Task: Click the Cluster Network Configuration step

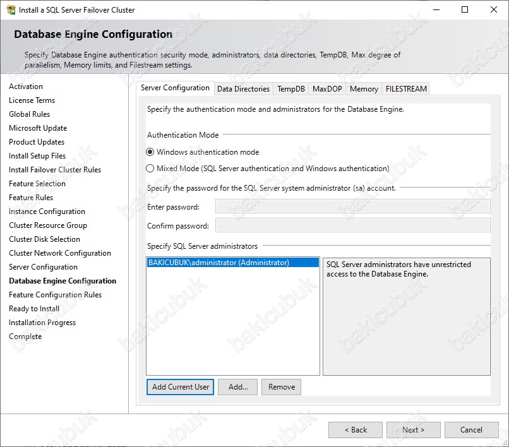Action: coord(60,253)
